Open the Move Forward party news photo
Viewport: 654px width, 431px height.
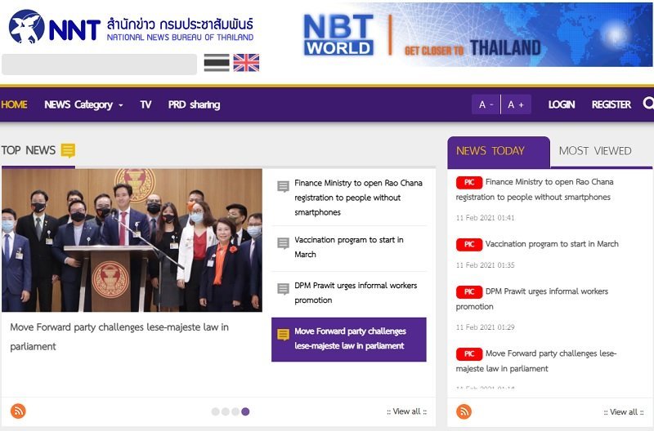click(132, 240)
